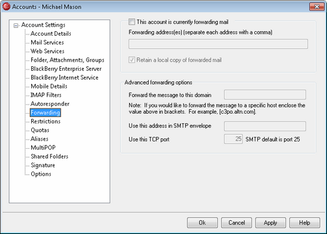Click the Cancel button
Screen dimensions: 327x234
237,223
